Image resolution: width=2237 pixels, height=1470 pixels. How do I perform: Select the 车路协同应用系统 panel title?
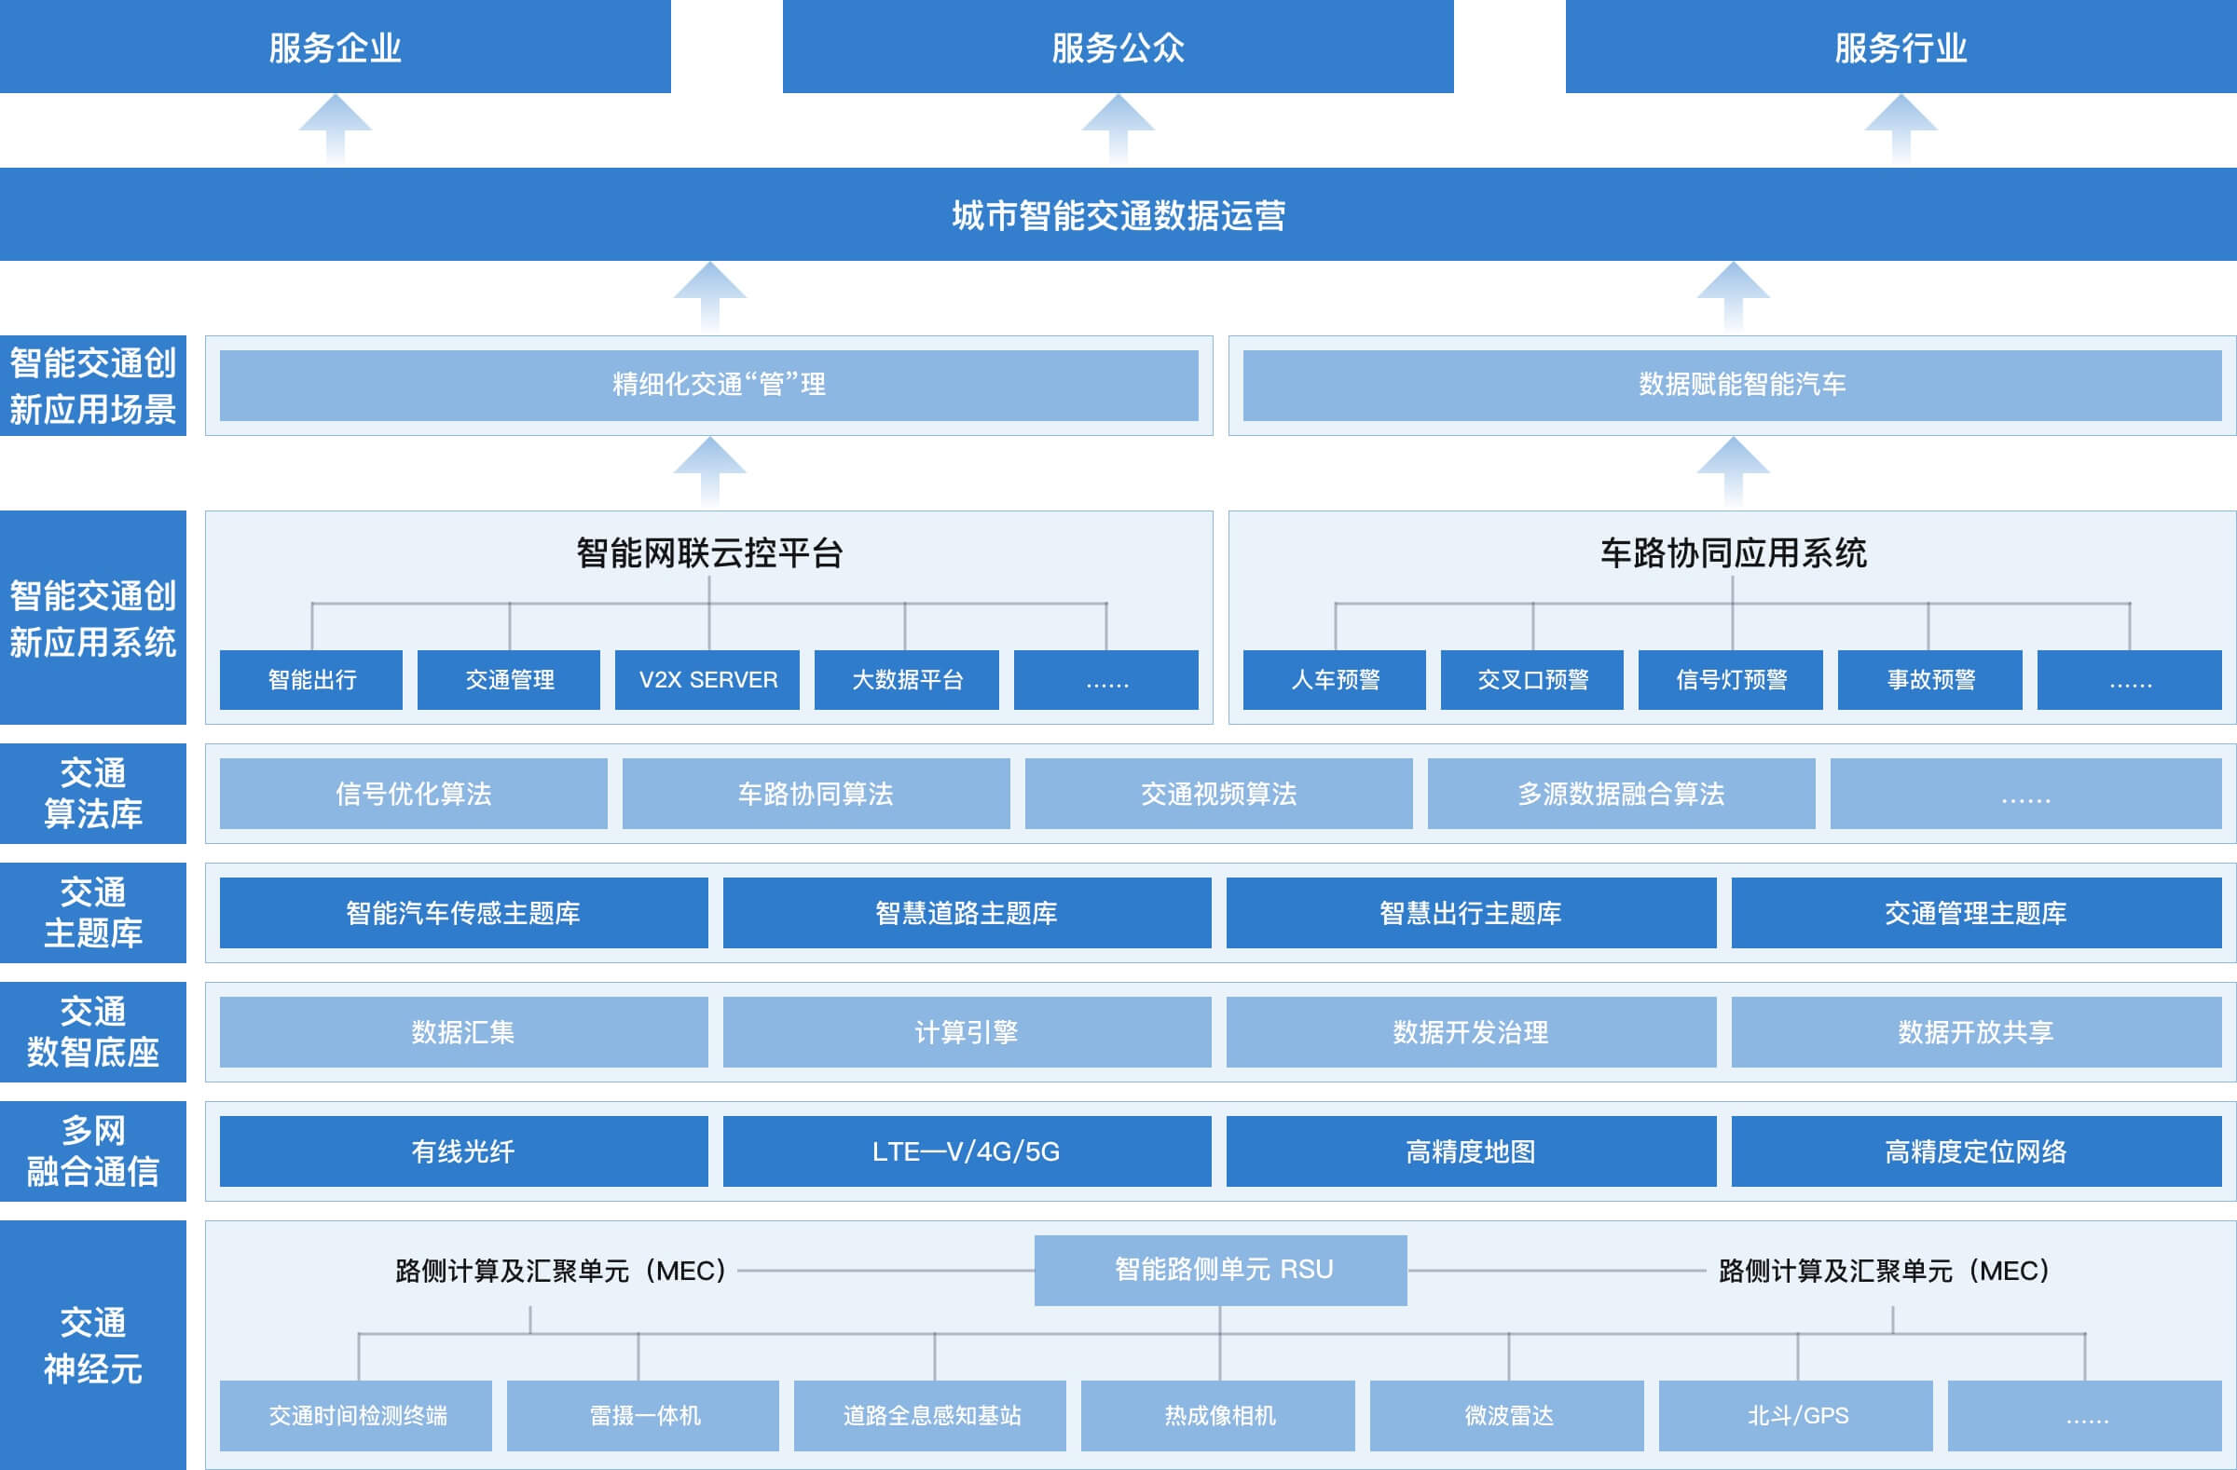[x=1729, y=554]
